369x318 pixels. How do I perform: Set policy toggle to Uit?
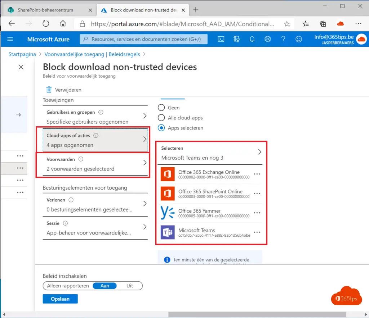[129, 286]
